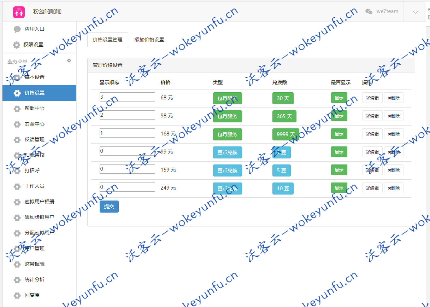Click the gear icon beside 工作人员
Image resolution: width=430 pixels, height=307 pixels.
17,186
